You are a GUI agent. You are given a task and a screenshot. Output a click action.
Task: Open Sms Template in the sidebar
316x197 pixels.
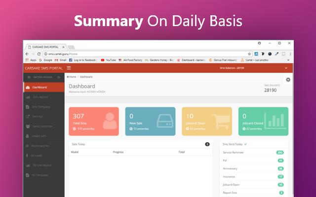pyautogui.click(x=44, y=107)
